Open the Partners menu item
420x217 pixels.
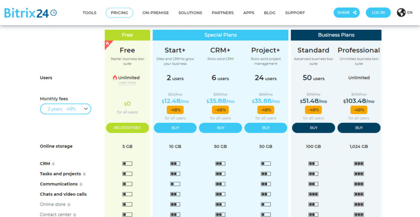click(x=223, y=13)
